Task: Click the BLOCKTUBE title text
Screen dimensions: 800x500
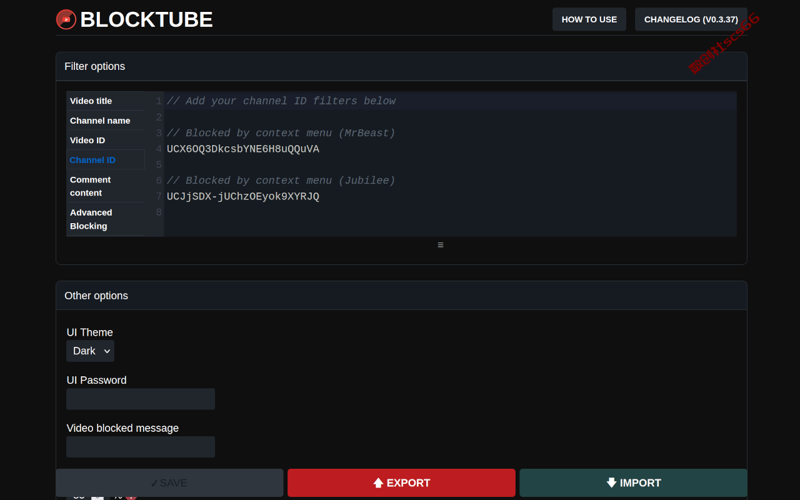Action: point(147,19)
